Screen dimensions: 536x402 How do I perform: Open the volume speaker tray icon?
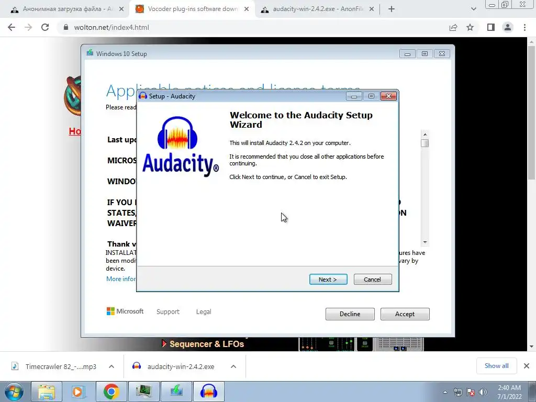pyautogui.click(x=483, y=392)
